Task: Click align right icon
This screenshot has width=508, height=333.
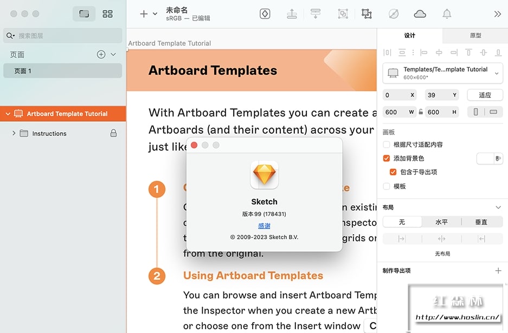Action: (454, 53)
